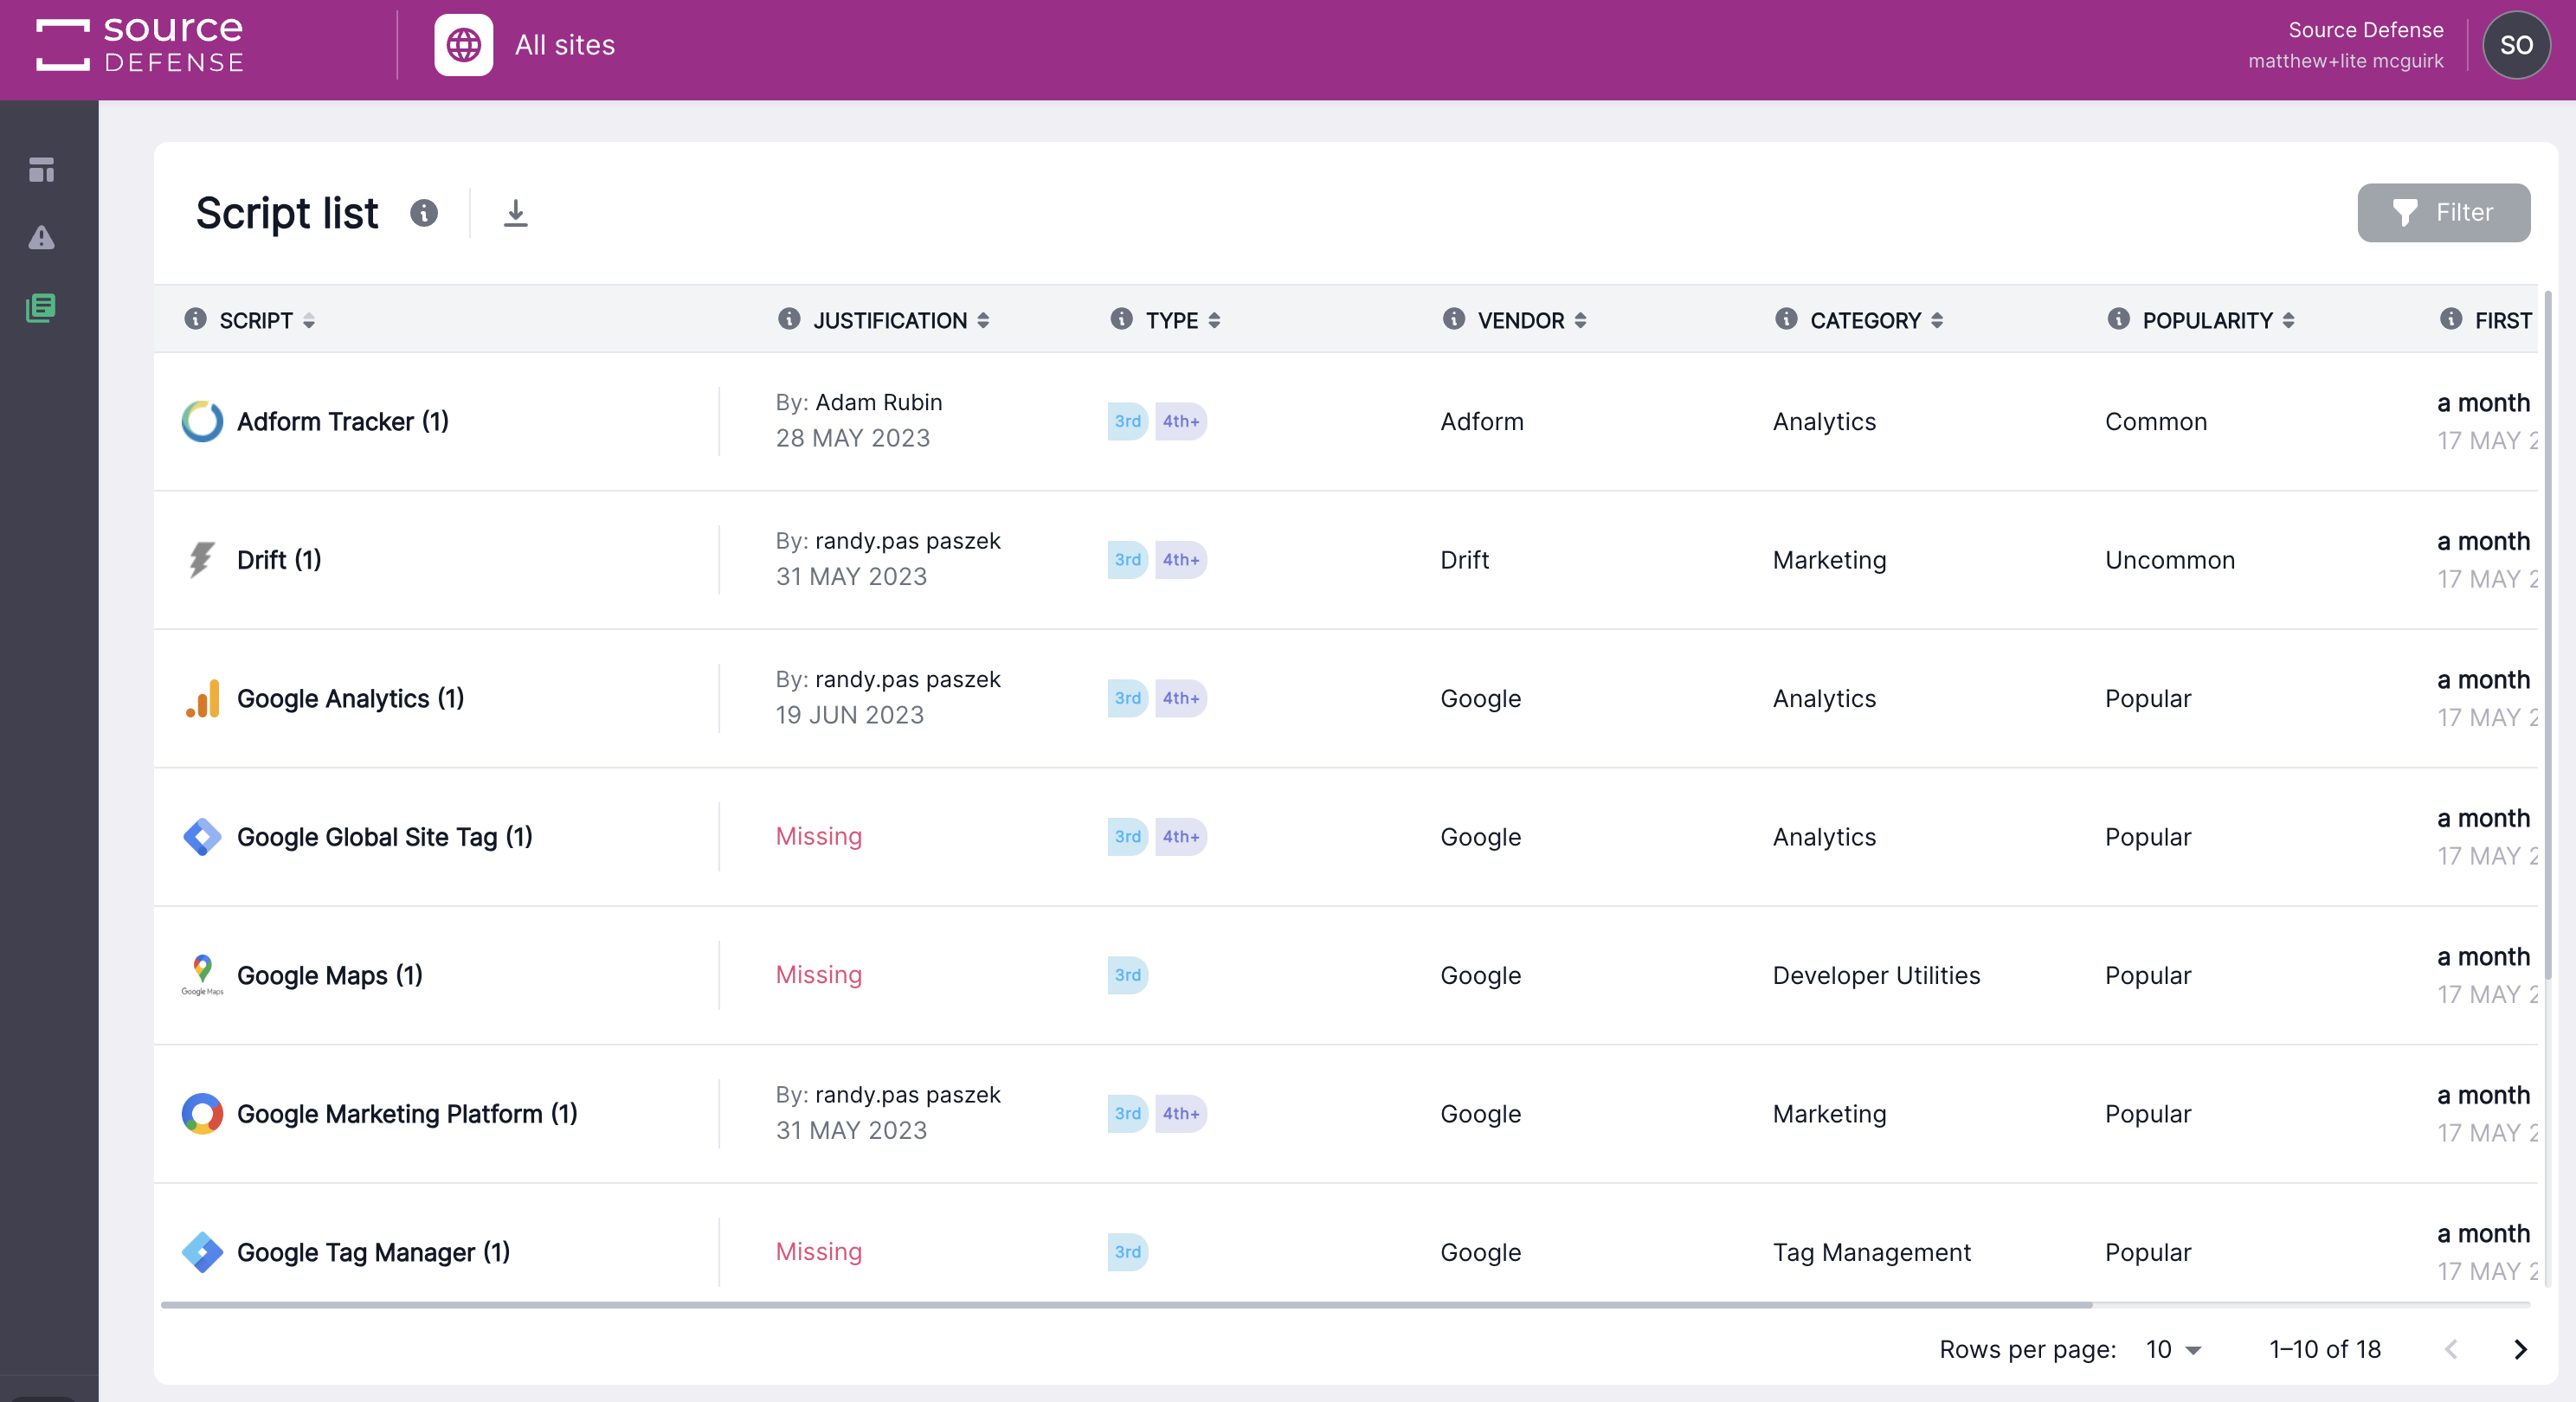
Task: Click the info icon beside VENDOR header
Action: (x=1453, y=319)
